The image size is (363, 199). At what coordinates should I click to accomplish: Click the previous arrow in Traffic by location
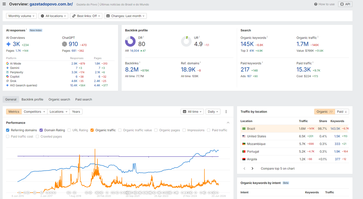tap(244, 168)
